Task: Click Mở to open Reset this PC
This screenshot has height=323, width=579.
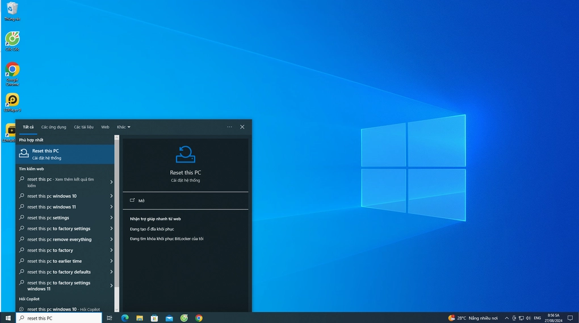Action: [141, 201]
